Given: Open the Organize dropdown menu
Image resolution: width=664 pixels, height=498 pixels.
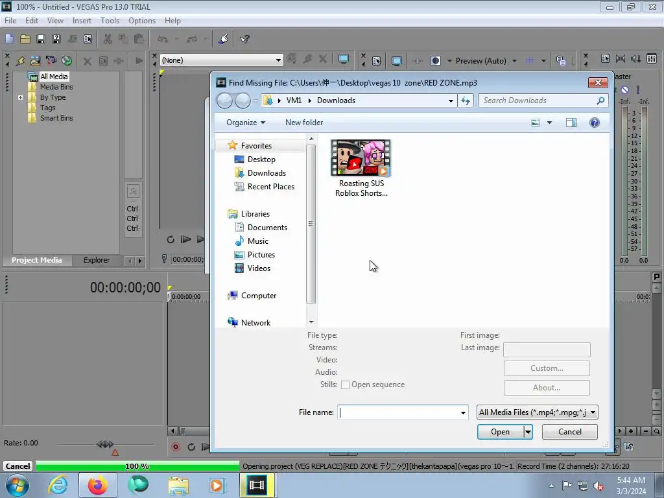Looking at the screenshot, I should point(246,123).
